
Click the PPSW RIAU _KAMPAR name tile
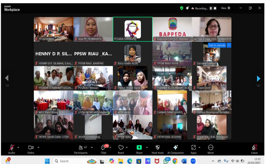pyautogui.click(x=93, y=54)
